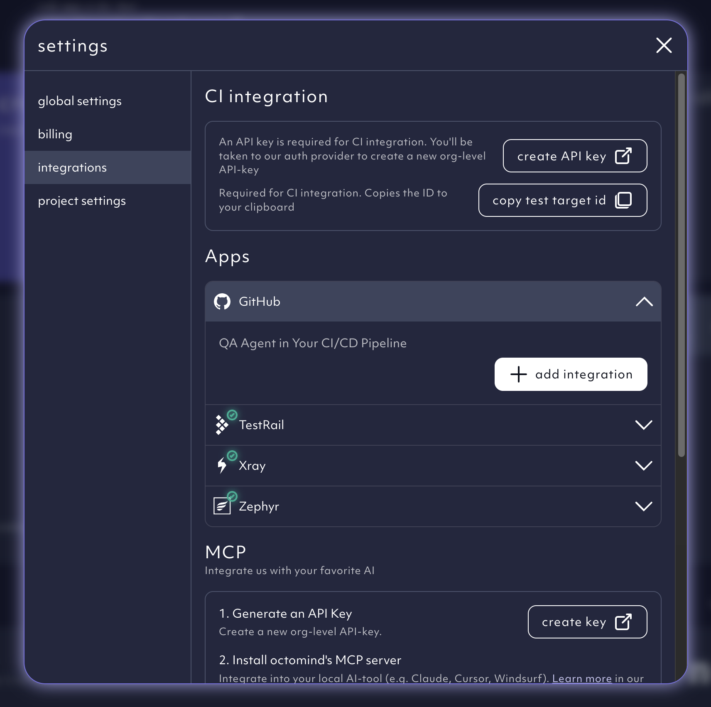Viewport: 711px width, 707px height.
Task: Click the green connected badge on Xray
Action: 232,455
